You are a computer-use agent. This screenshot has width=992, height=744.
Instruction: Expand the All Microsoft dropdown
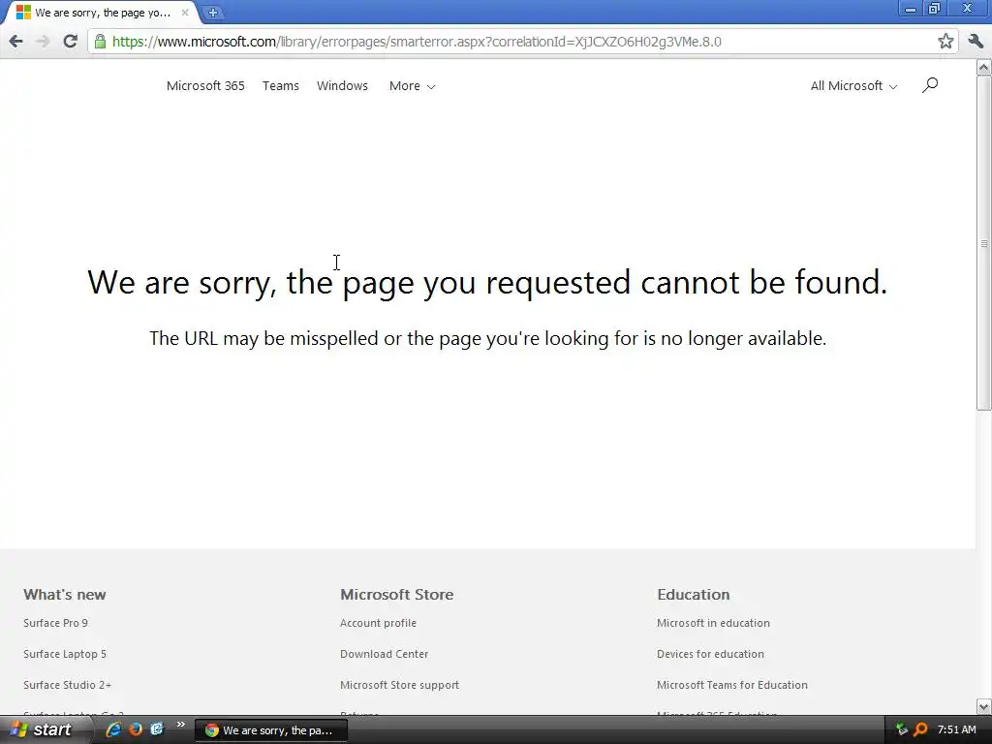pyautogui.click(x=853, y=86)
